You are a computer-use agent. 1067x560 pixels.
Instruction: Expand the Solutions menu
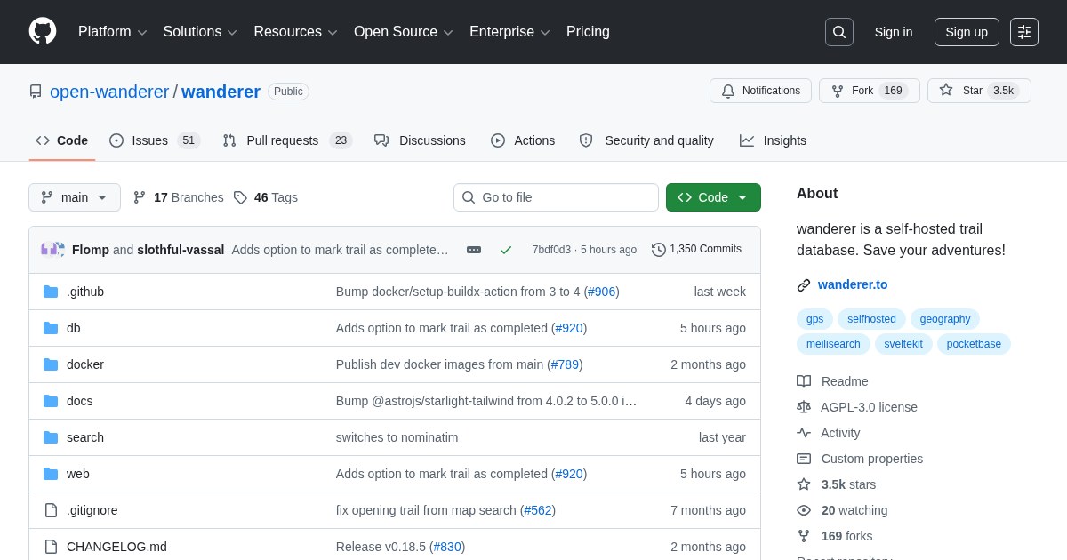click(x=200, y=32)
